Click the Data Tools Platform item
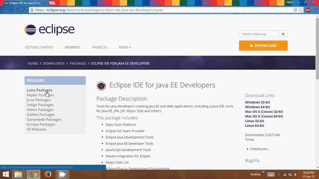This screenshot has height=179, width=319. pos(121,125)
